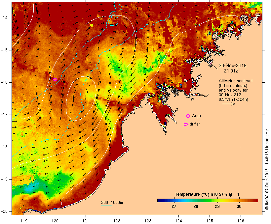The height and width of the screenshot is (224, 271).
Task: Click the 126 longitude axis label
Action: click(x=241, y=221)
